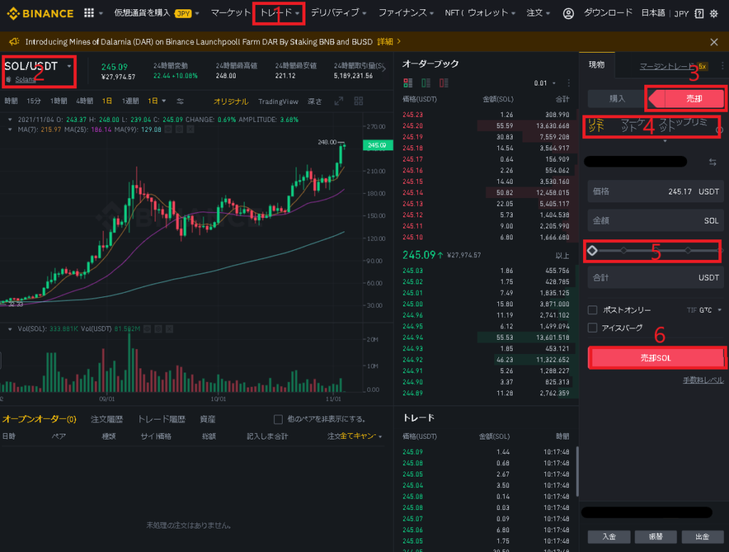Image resolution: width=729 pixels, height=552 pixels.
Task: Open the ウォレット menu
Action: pyautogui.click(x=491, y=13)
